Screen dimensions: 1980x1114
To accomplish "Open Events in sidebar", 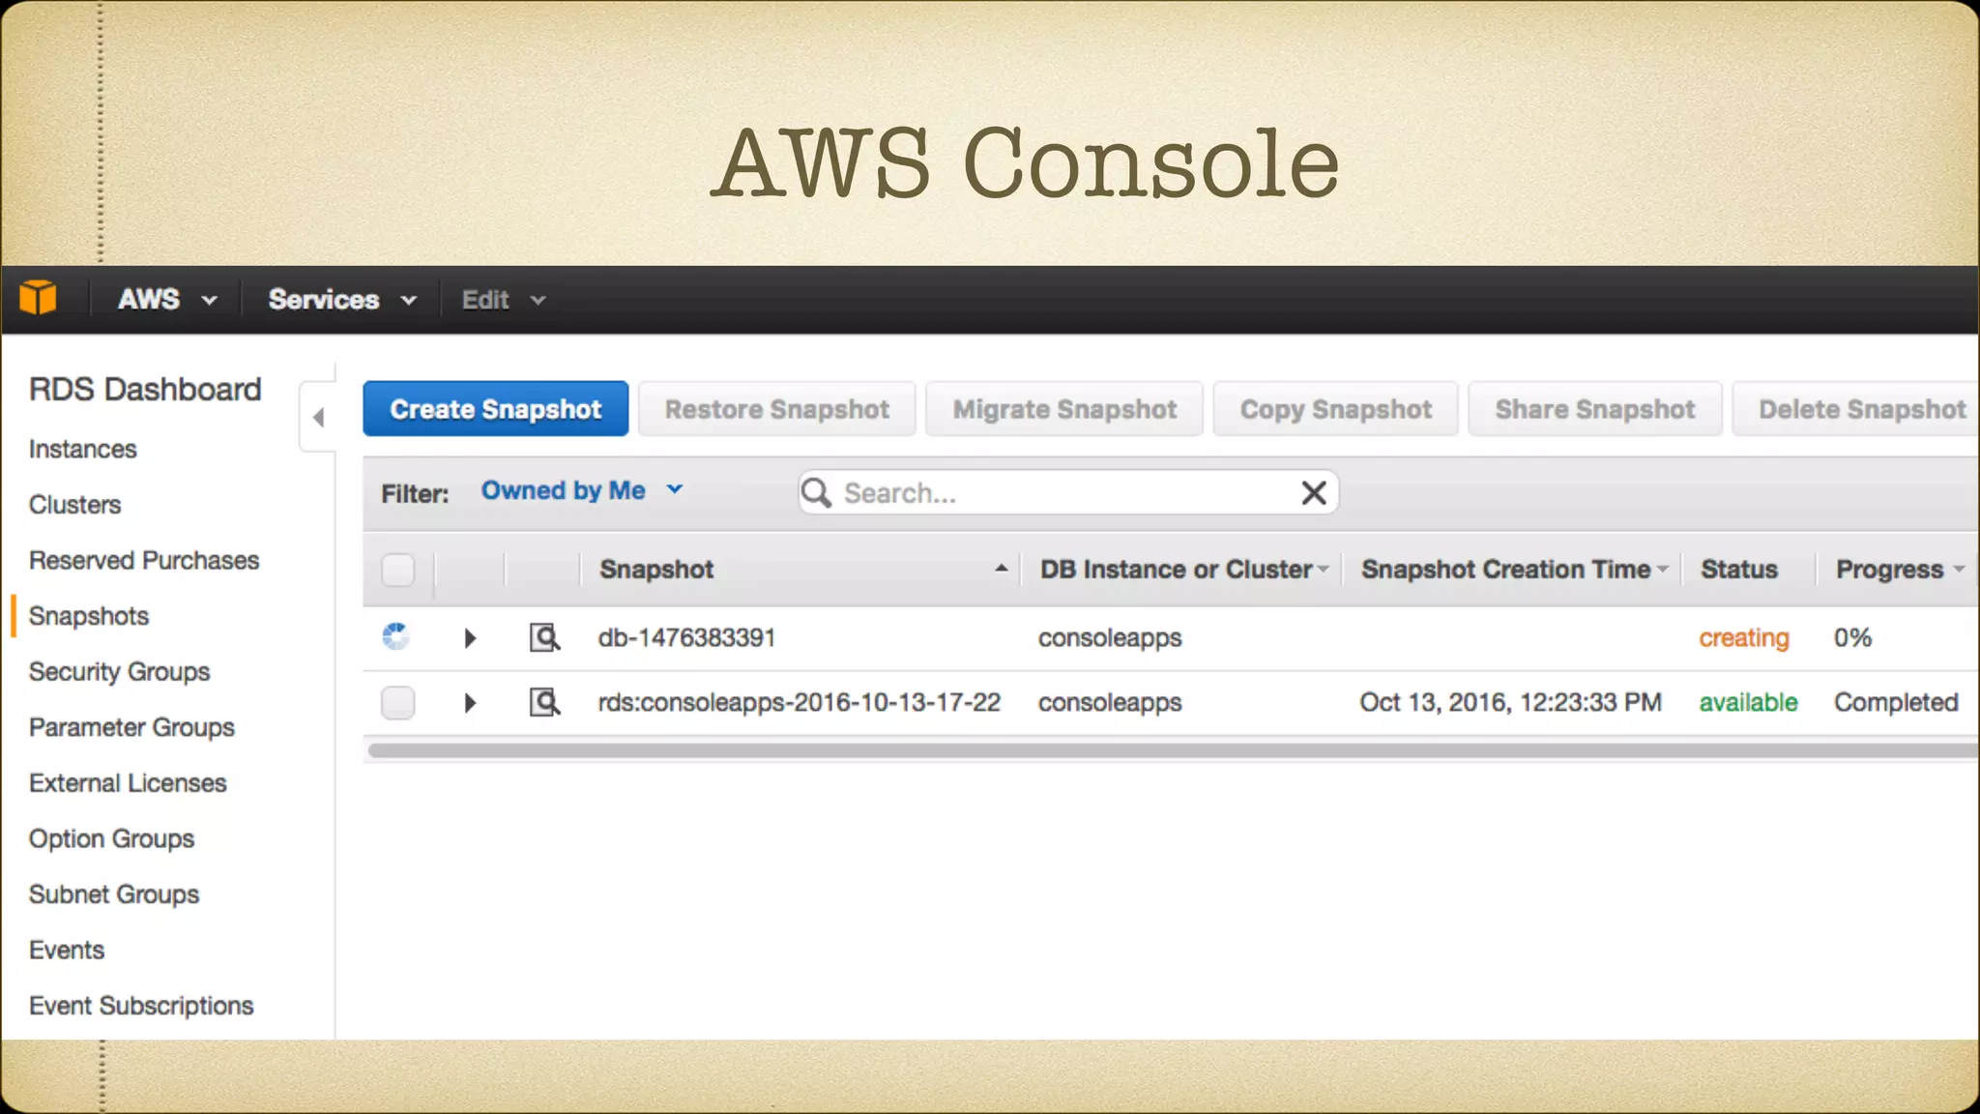I will tap(66, 951).
